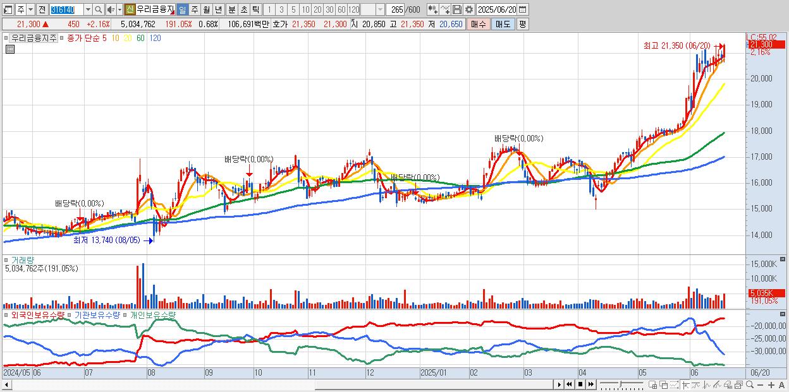Choose the 3 interval button
789x392 pixels.
[x=281, y=9]
